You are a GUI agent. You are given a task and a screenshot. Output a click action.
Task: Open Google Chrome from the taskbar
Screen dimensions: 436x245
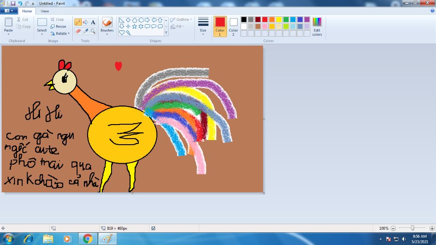pyautogui.click(x=88, y=239)
